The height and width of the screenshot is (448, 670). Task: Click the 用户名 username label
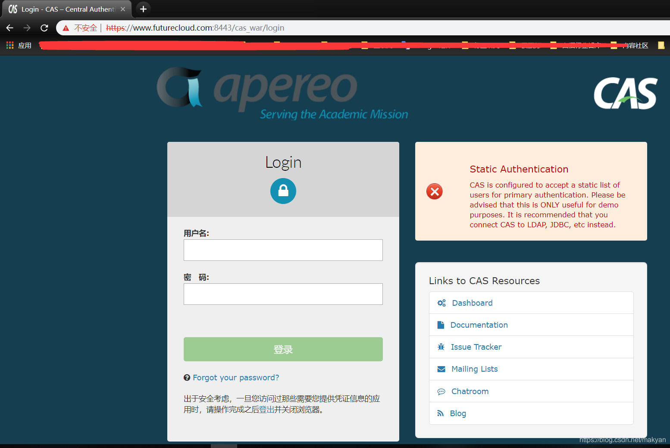[196, 233]
